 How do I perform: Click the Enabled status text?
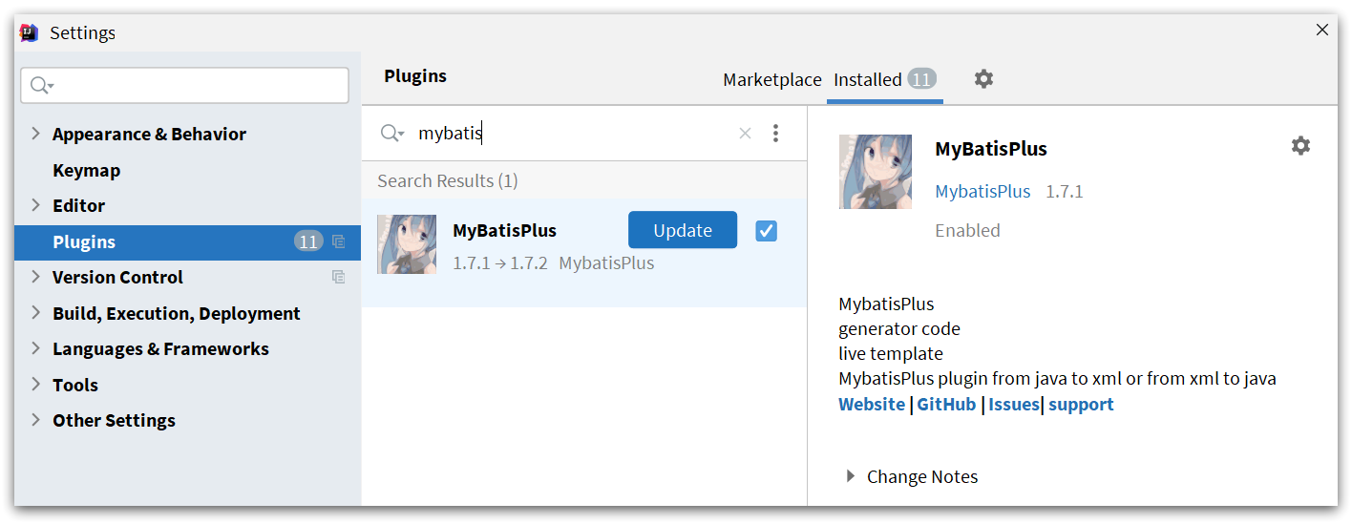(967, 230)
